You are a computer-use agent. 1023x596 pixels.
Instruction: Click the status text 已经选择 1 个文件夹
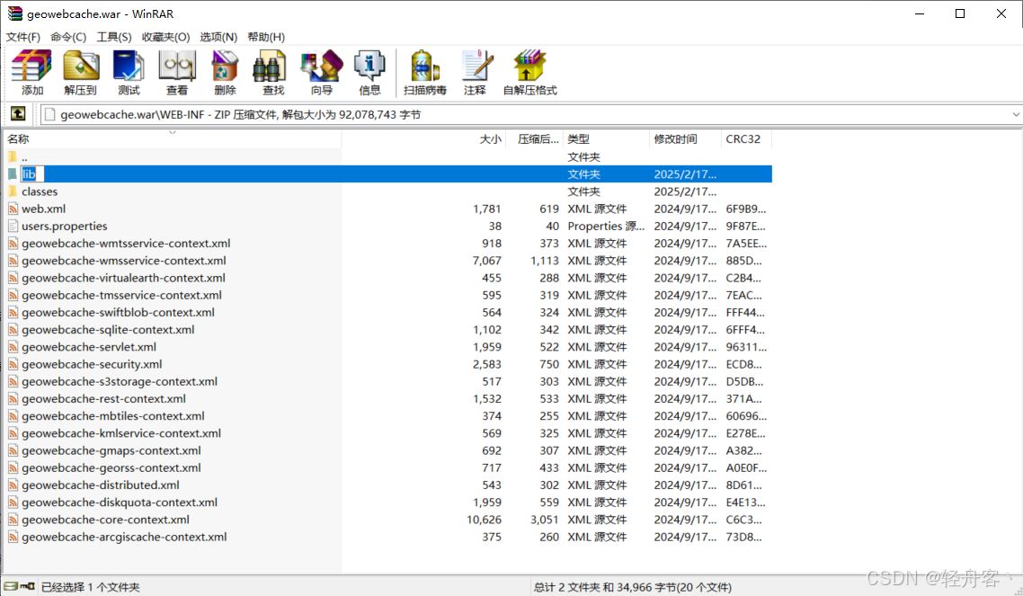91,587
